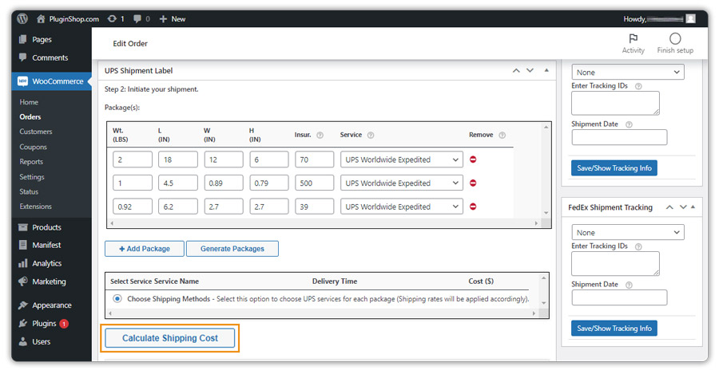Click insurance field showing 500
This screenshot has height=370, width=719.
314,183
